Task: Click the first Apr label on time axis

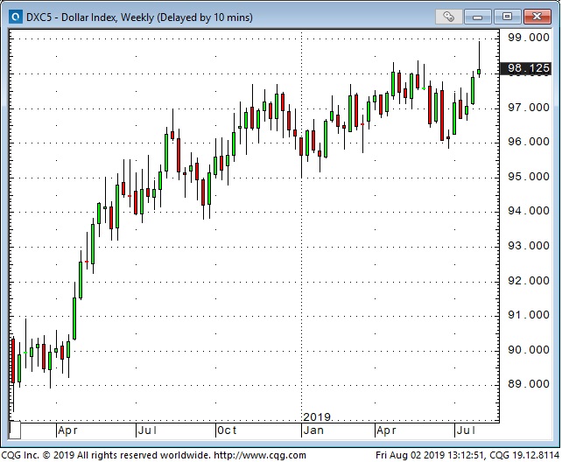Action: tap(67, 430)
